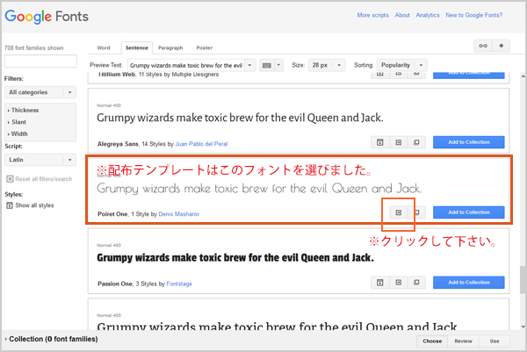Pop-out icon in Poiret One row
Viewport: 527px width, 352px height.
coord(417,212)
